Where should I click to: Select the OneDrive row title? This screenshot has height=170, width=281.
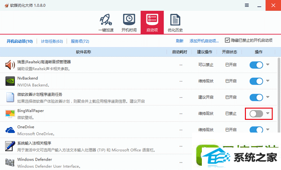(x=26, y=127)
